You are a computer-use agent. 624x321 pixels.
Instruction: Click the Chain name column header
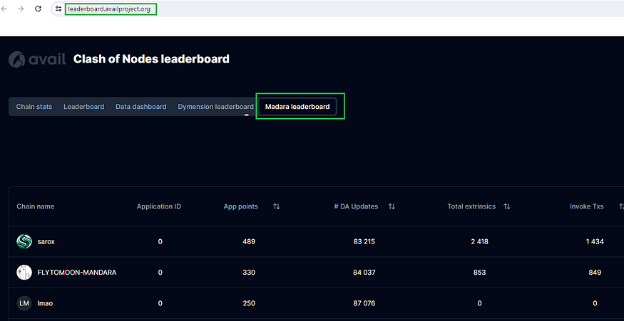click(x=36, y=206)
